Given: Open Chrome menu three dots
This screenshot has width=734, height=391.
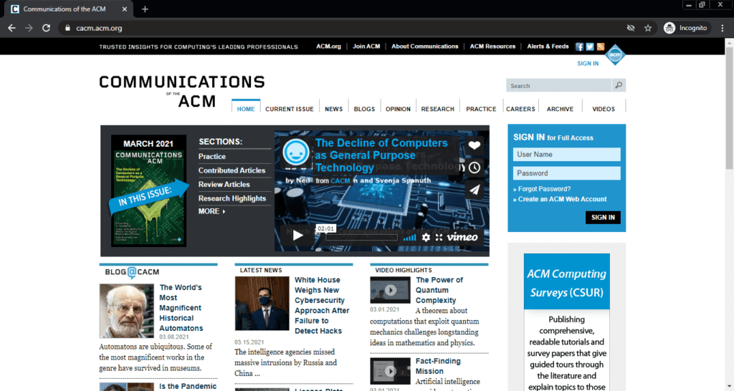Looking at the screenshot, I should pos(723,28).
